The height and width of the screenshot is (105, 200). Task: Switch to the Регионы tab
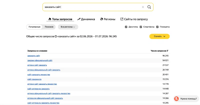[x=108, y=19]
